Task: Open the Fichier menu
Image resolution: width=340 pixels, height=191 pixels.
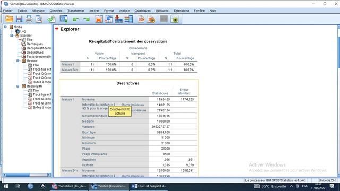Action: [8, 11]
